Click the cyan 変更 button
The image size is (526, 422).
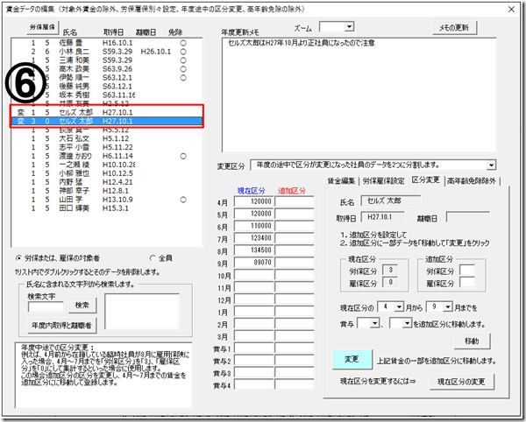352,359
